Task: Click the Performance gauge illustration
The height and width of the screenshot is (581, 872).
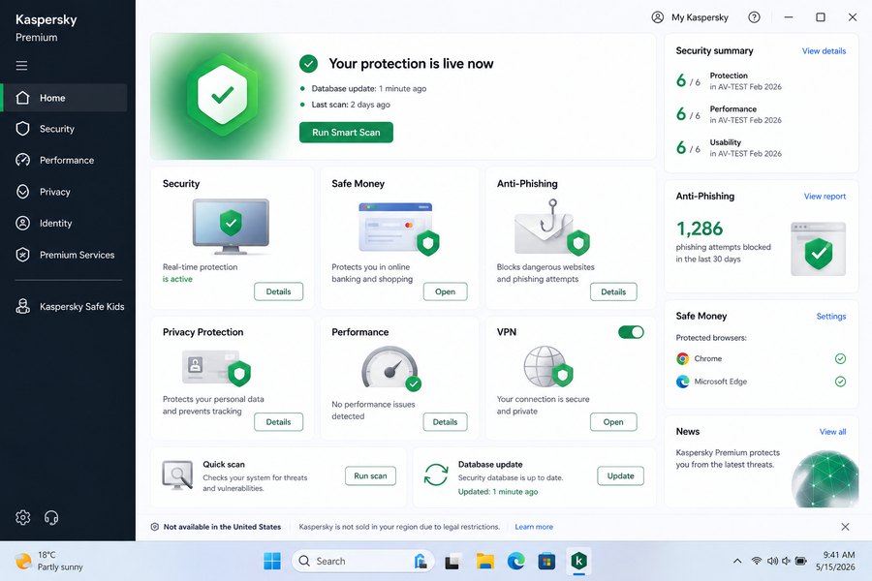Action: [x=391, y=368]
